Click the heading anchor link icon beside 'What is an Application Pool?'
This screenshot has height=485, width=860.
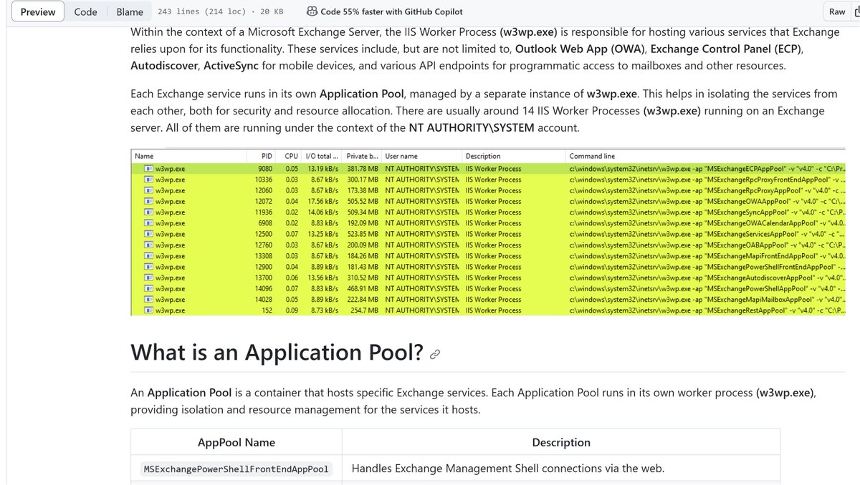pyautogui.click(x=434, y=354)
